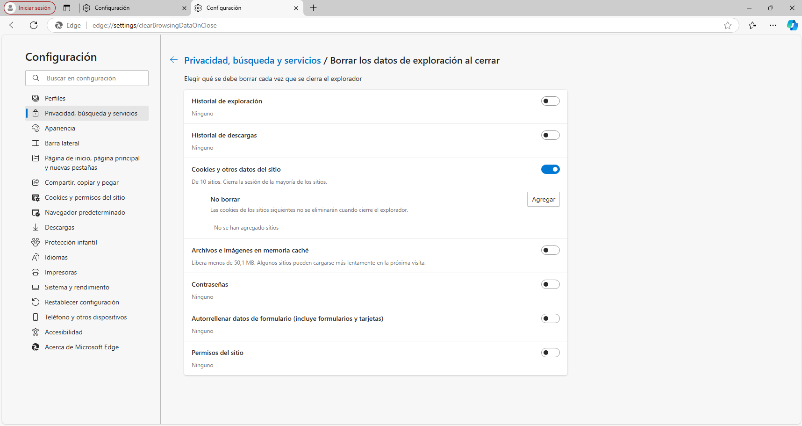The width and height of the screenshot is (802, 426).
Task: Open the favorites list icon in toolbar
Action: [752, 25]
